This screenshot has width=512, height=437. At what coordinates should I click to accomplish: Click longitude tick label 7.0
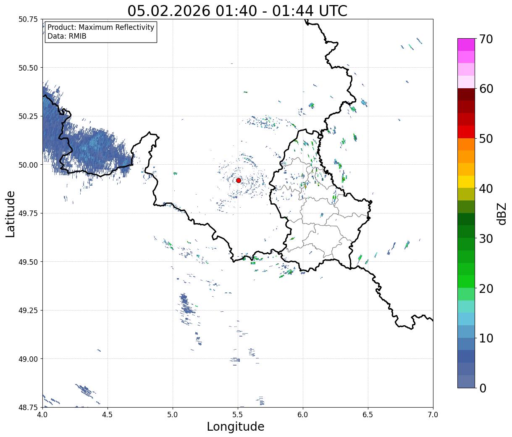433,414
